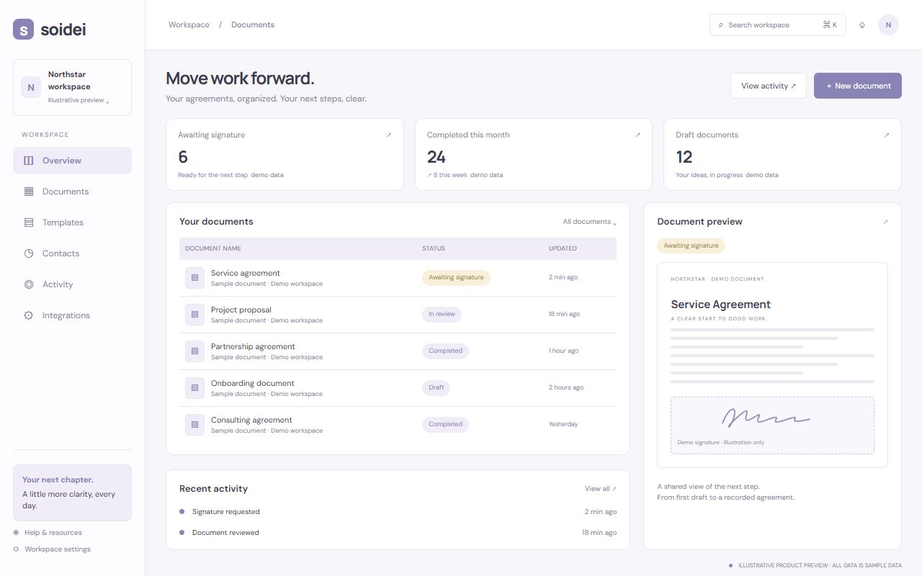Open Workspace settings link
This screenshot has width=922, height=576.
[52, 549]
